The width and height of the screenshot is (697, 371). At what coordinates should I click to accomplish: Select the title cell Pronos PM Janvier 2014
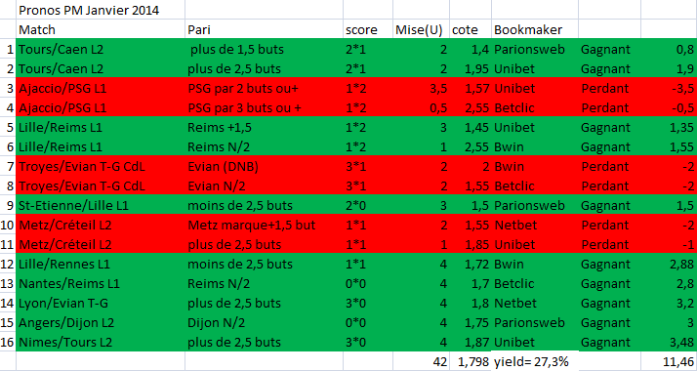click(101, 10)
